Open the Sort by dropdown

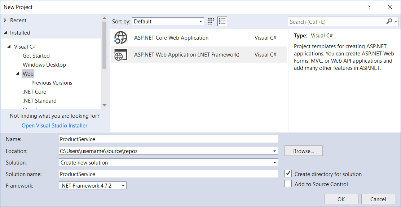tap(168, 22)
